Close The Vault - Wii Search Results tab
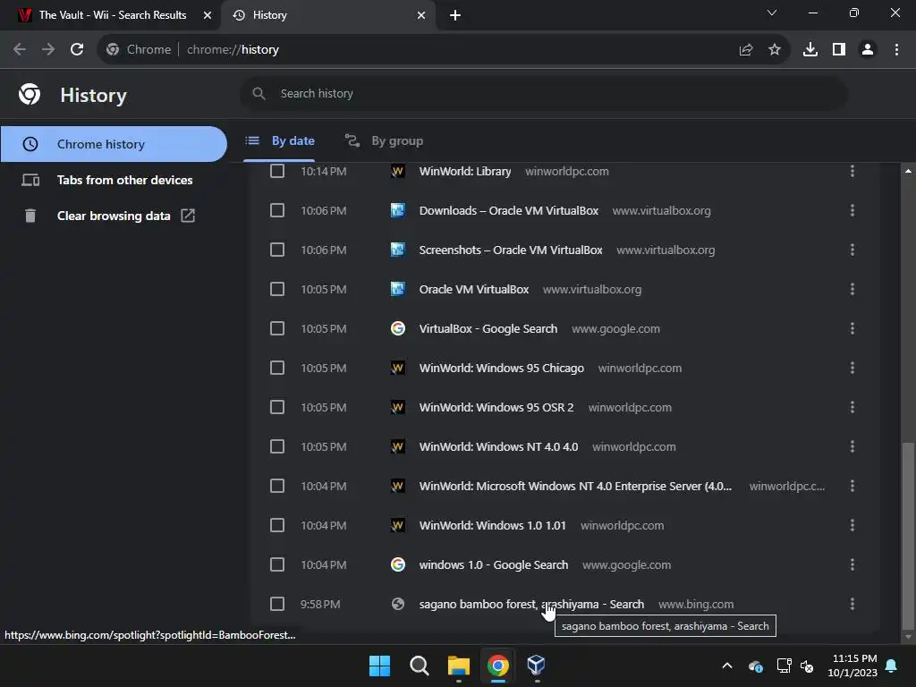 [208, 15]
